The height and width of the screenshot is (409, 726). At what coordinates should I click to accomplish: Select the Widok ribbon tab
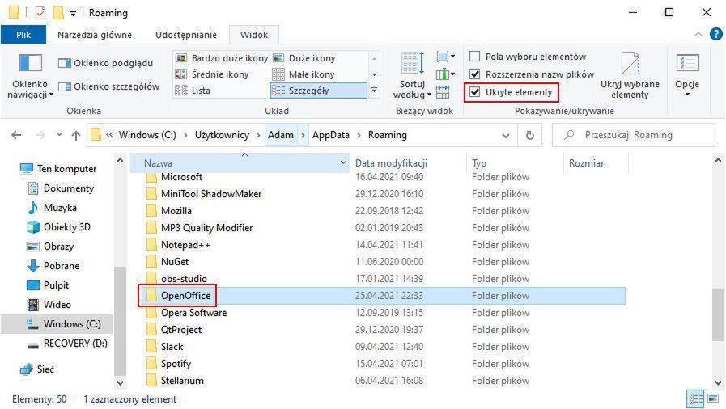point(253,35)
